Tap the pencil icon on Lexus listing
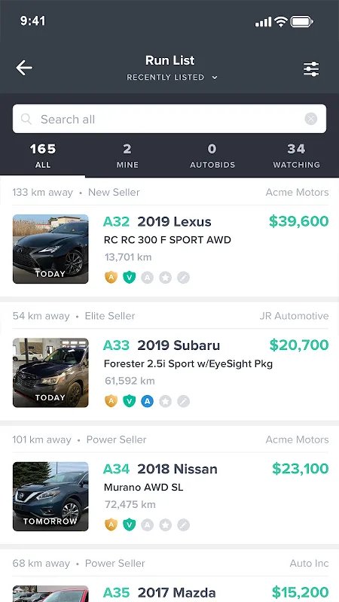The height and width of the screenshot is (602, 339). pos(183,277)
